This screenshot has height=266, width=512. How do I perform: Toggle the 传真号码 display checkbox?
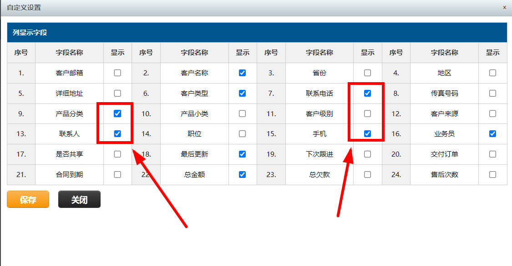[x=493, y=94]
